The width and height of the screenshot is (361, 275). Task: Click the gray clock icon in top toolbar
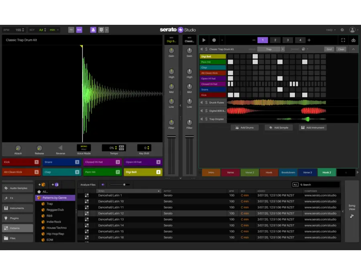click(101, 30)
